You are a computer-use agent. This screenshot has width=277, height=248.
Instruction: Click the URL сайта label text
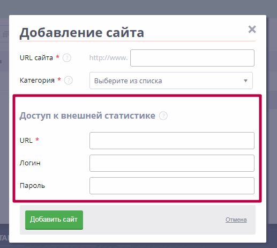coord(36,58)
